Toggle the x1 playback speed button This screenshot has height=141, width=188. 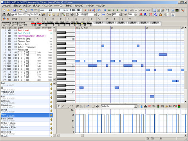click(136, 10)
